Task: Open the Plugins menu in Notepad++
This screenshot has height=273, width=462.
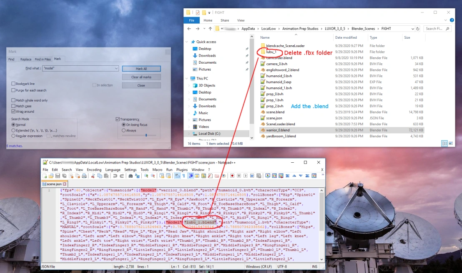Action: [182, 170]
